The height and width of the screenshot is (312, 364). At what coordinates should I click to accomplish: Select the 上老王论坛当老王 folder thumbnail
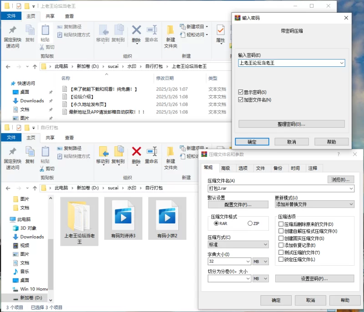click(x=79, y=222)
